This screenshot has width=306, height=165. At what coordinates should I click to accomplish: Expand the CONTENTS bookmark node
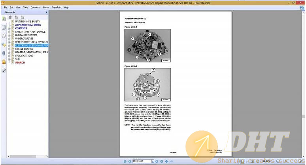pos(9,28)
